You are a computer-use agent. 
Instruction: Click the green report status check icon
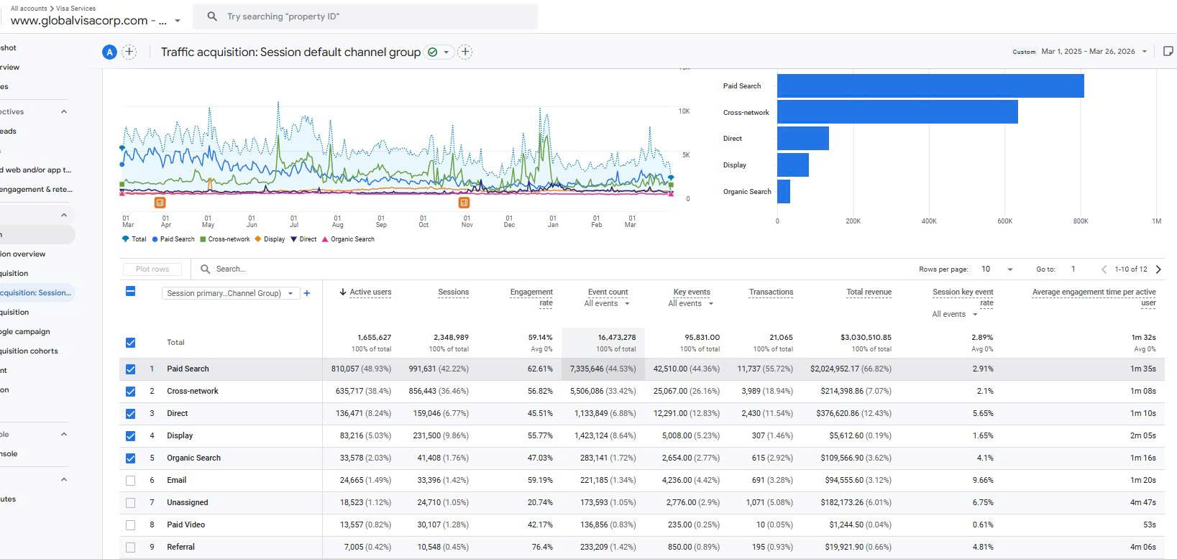coord(432,52)
